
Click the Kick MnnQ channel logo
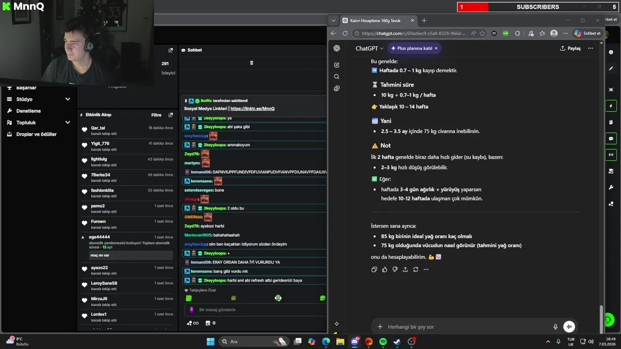23,7
